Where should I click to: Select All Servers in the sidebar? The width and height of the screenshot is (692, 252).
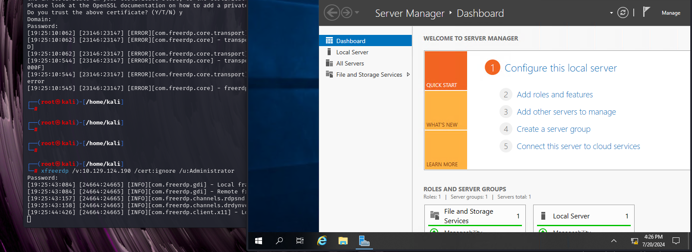[350, 63]
